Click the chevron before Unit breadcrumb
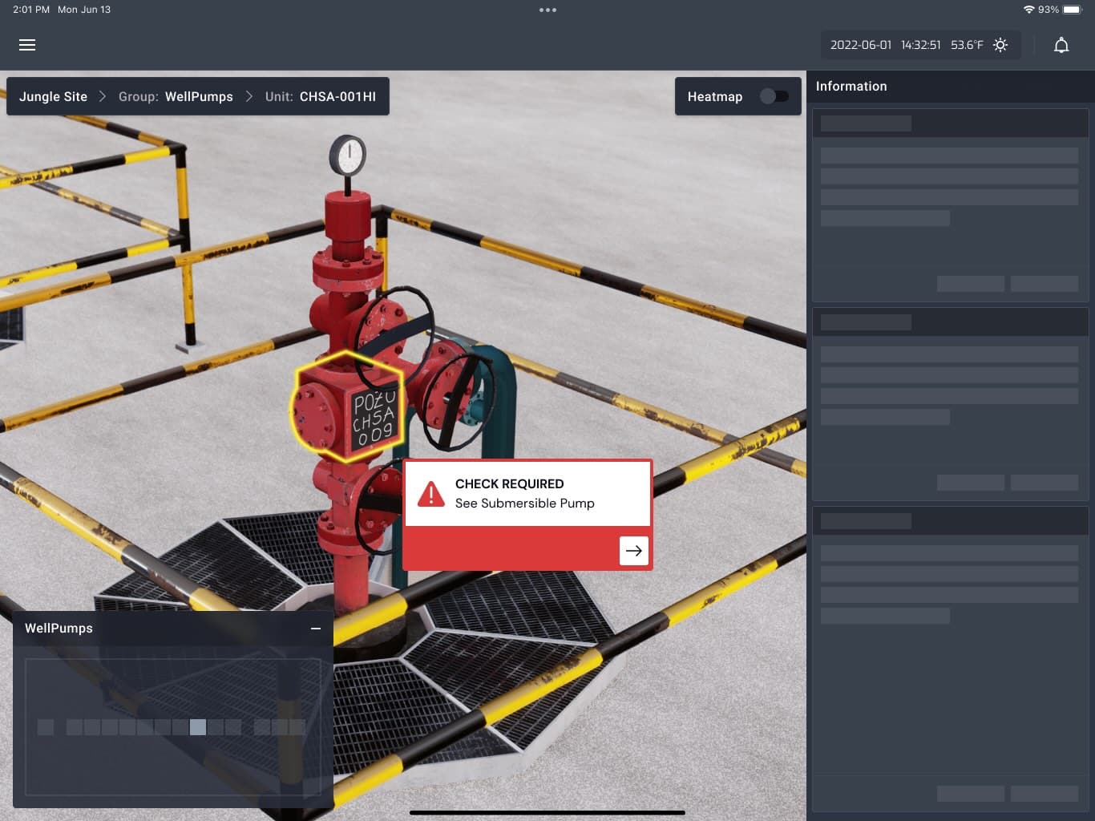 (x=249, y=96)
